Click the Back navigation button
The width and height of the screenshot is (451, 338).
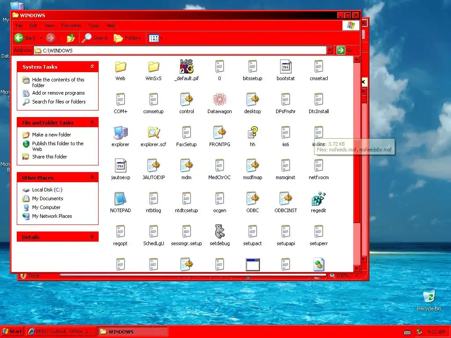tap(25, 38)
